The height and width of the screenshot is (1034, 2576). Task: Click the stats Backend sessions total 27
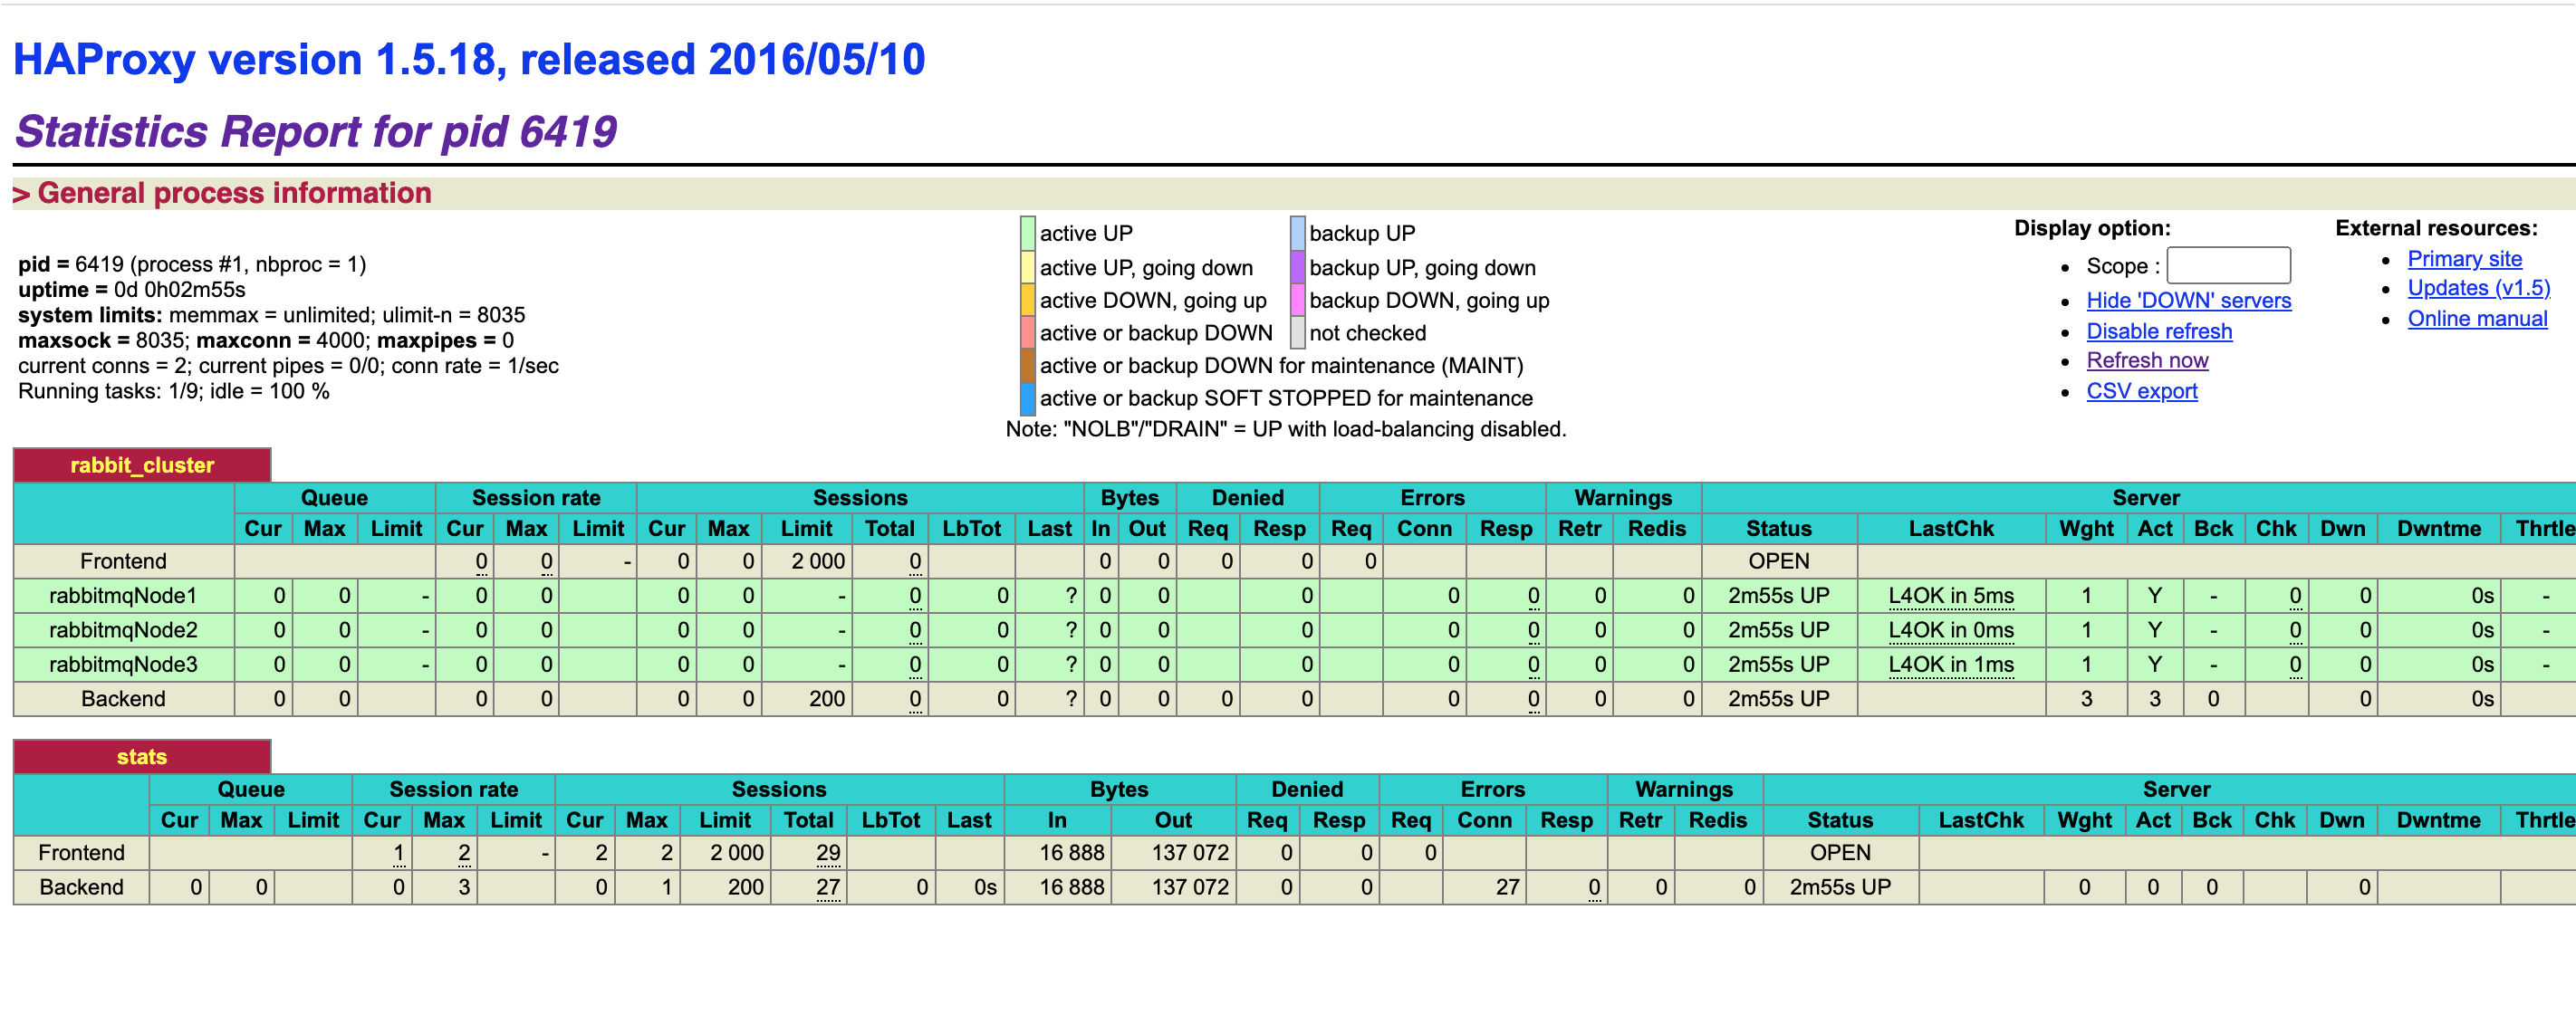coord(828,887)
